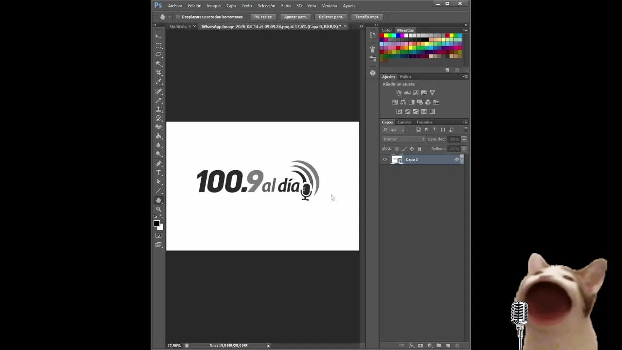622x350 pixels.
Task: Select the Brush tool
Action: pyautogui.click(x=158, y=100)
